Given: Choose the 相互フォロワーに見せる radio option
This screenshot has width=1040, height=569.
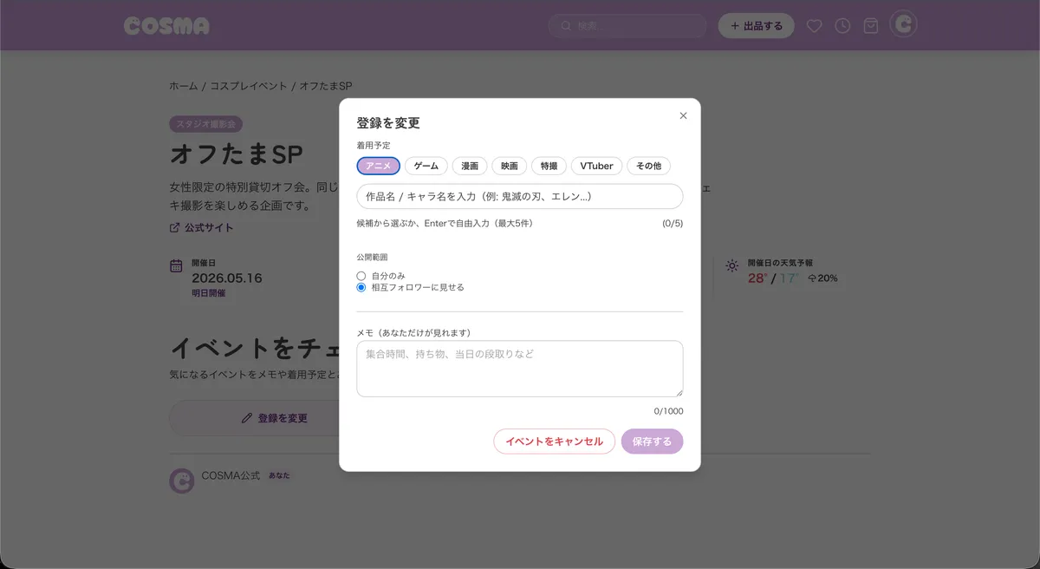Looking at the screenshot, I should [x=361, y=287].
